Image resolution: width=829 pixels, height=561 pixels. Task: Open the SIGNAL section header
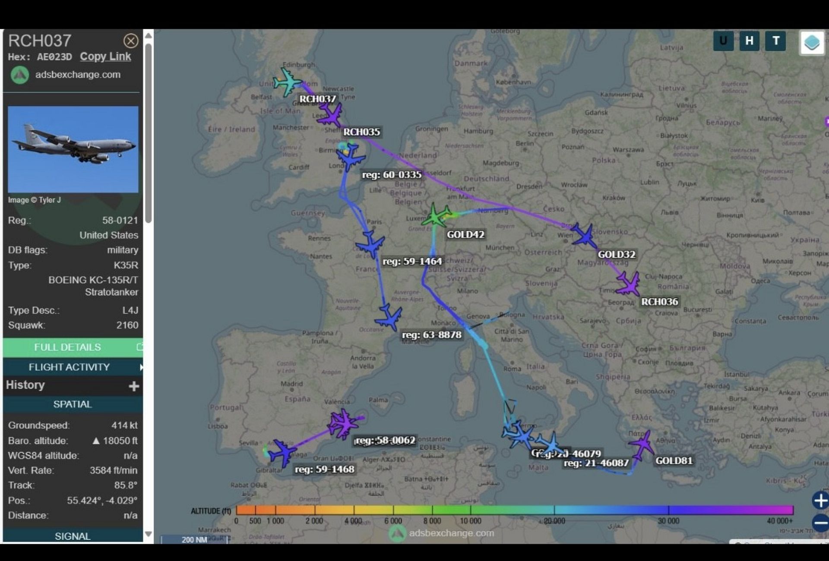(73, 536)
